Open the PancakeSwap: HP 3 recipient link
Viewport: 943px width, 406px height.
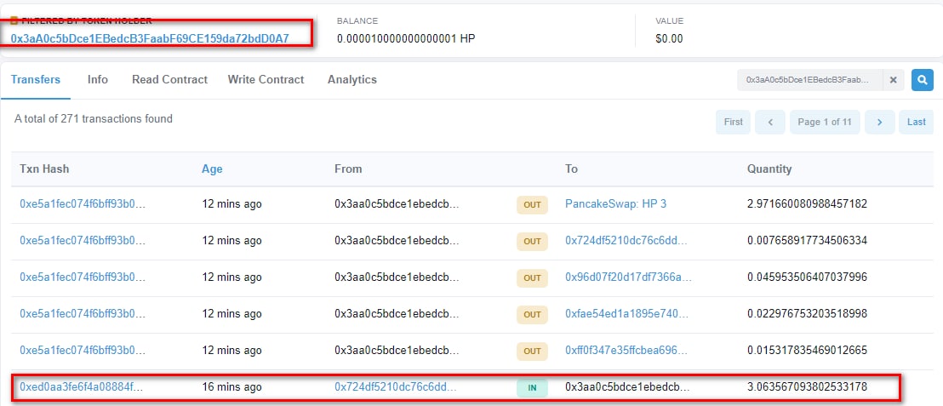(x=616, y=204)
